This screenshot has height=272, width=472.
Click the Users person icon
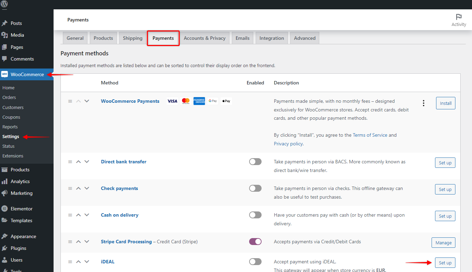(4, 260)
